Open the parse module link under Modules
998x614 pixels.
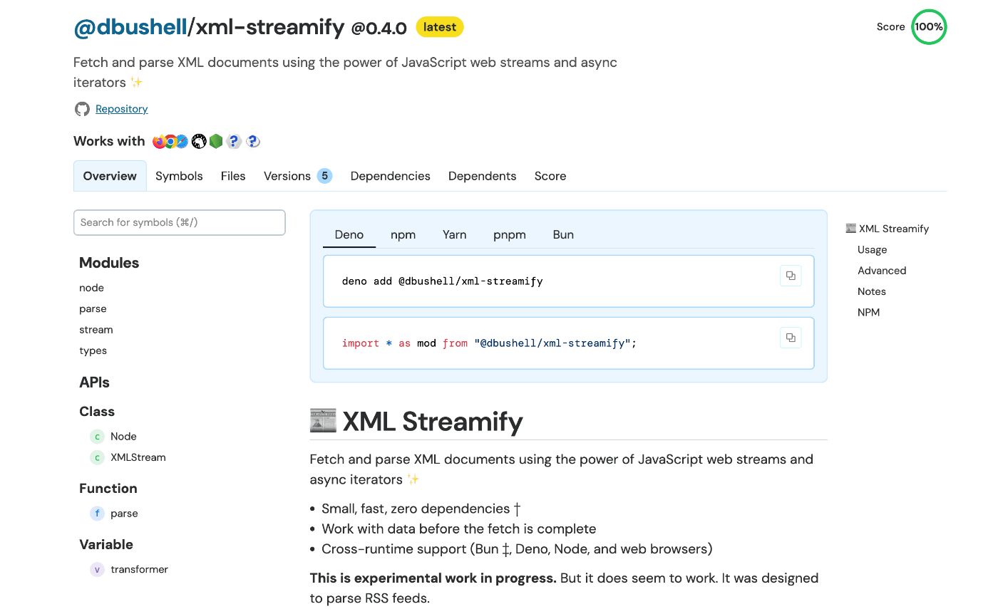(93, 308)
